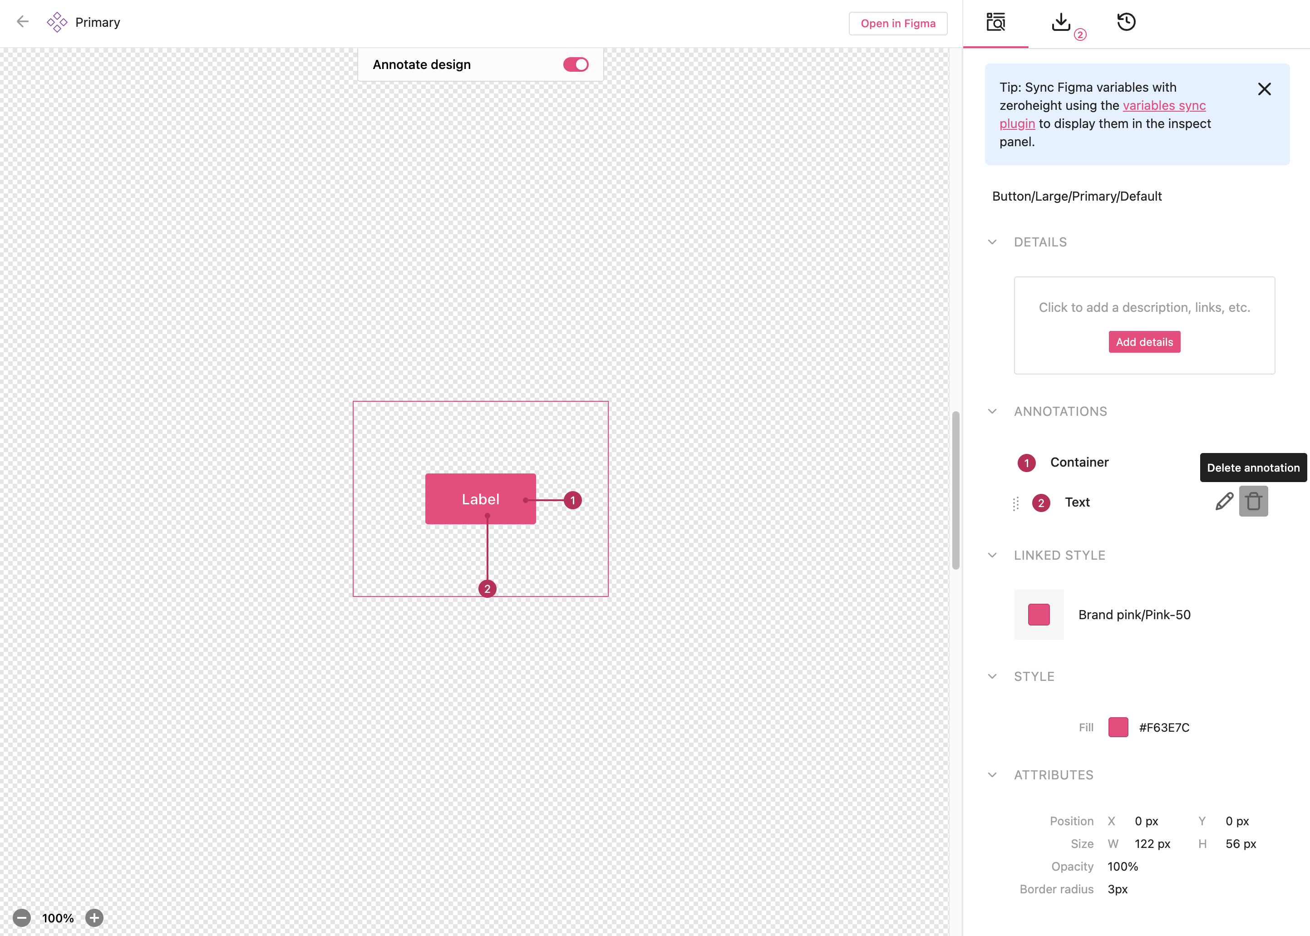The height and width of the screenshot is (936, 1310).
Task: Click the #F63E7C hex value
Action: tap(1164, 728)
